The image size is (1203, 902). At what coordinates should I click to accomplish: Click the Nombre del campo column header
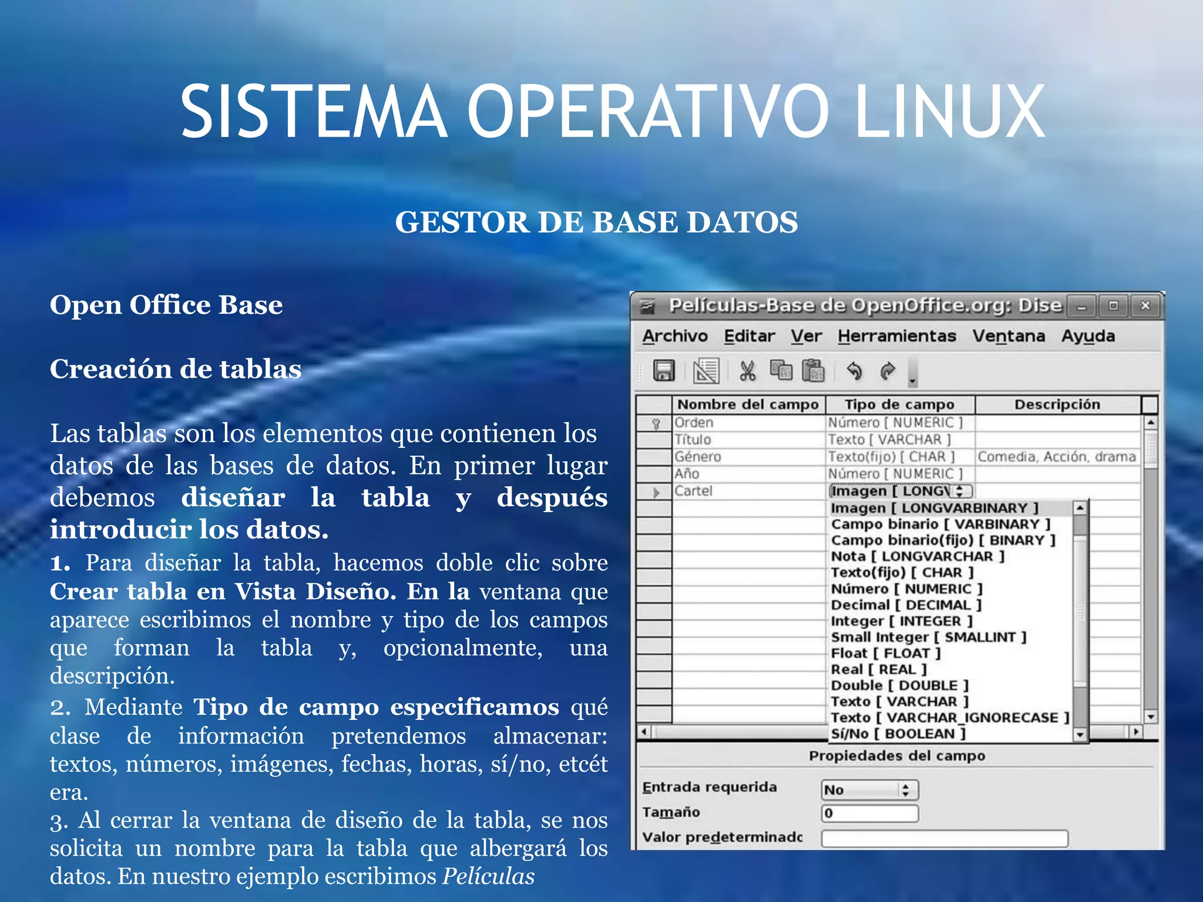coord(748,405)
